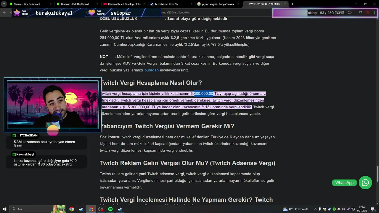The width and height of the screenshot is (379, 213).
Task: Close Fever Meme Steam'de tab
Action: [x=191, y=4]
